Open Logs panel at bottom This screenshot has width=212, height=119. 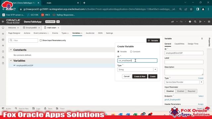pyautogui.click(x=36, y=108)
